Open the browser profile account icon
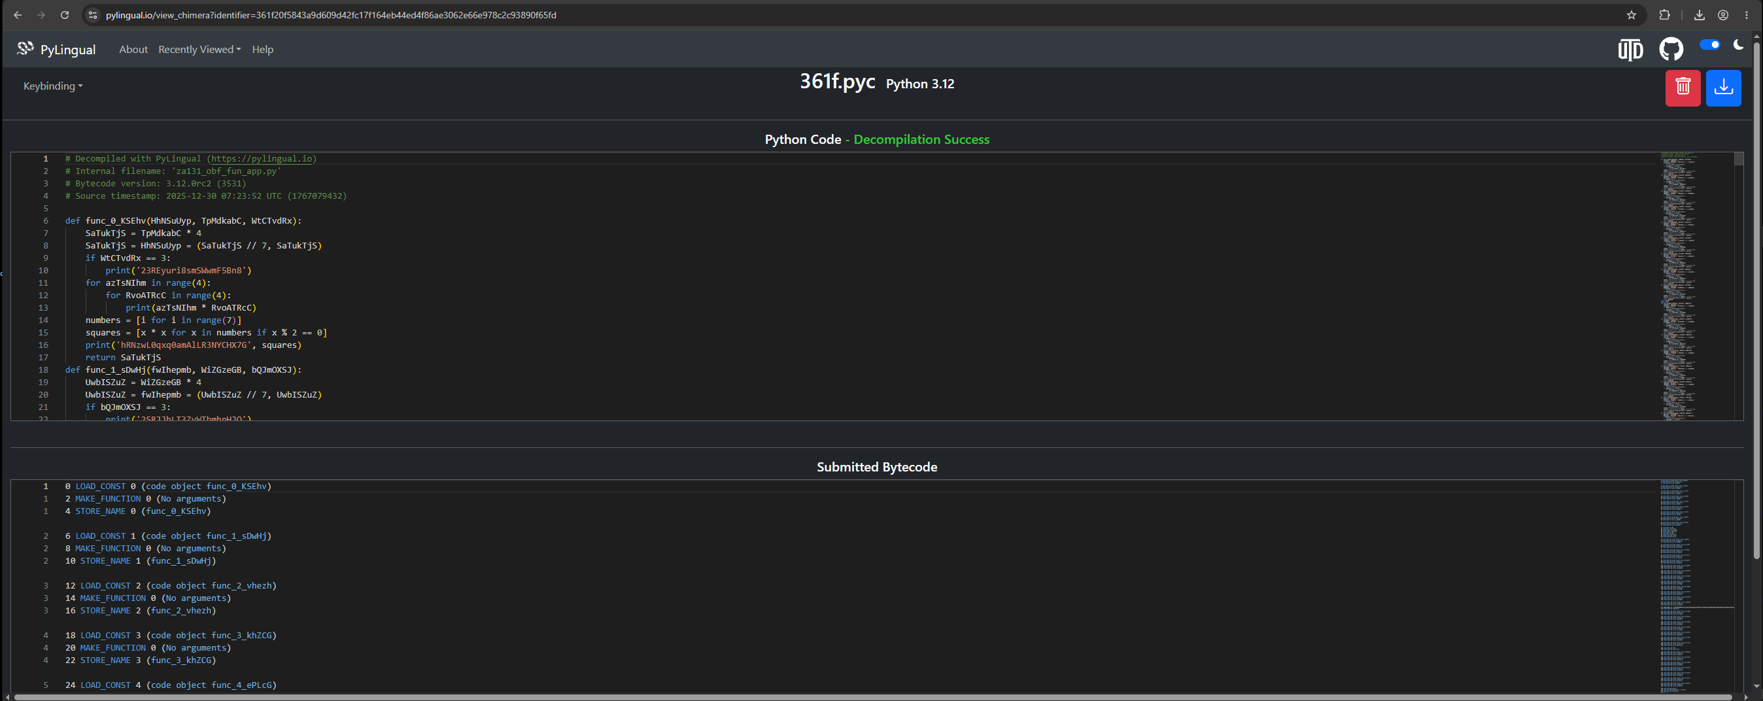The image size is (1763, 701). tap(1723, 15)
